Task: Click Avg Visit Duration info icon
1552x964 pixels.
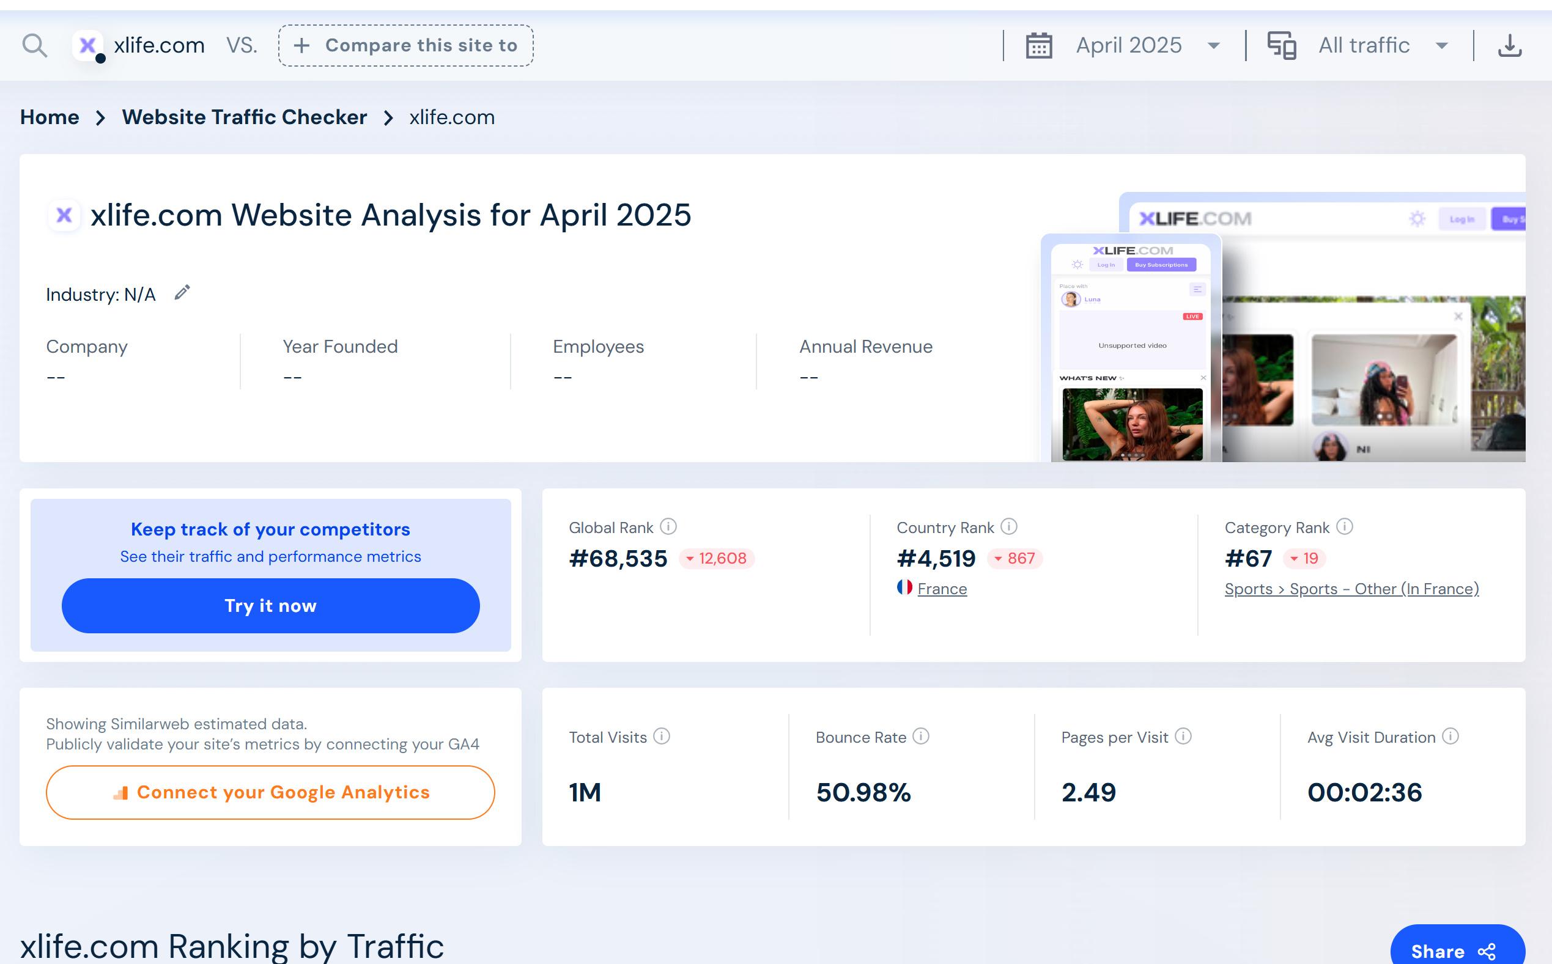Action: 1450,737
